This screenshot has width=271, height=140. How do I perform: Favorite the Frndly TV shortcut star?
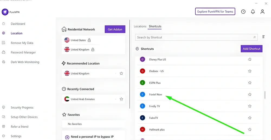coord(250,106)
